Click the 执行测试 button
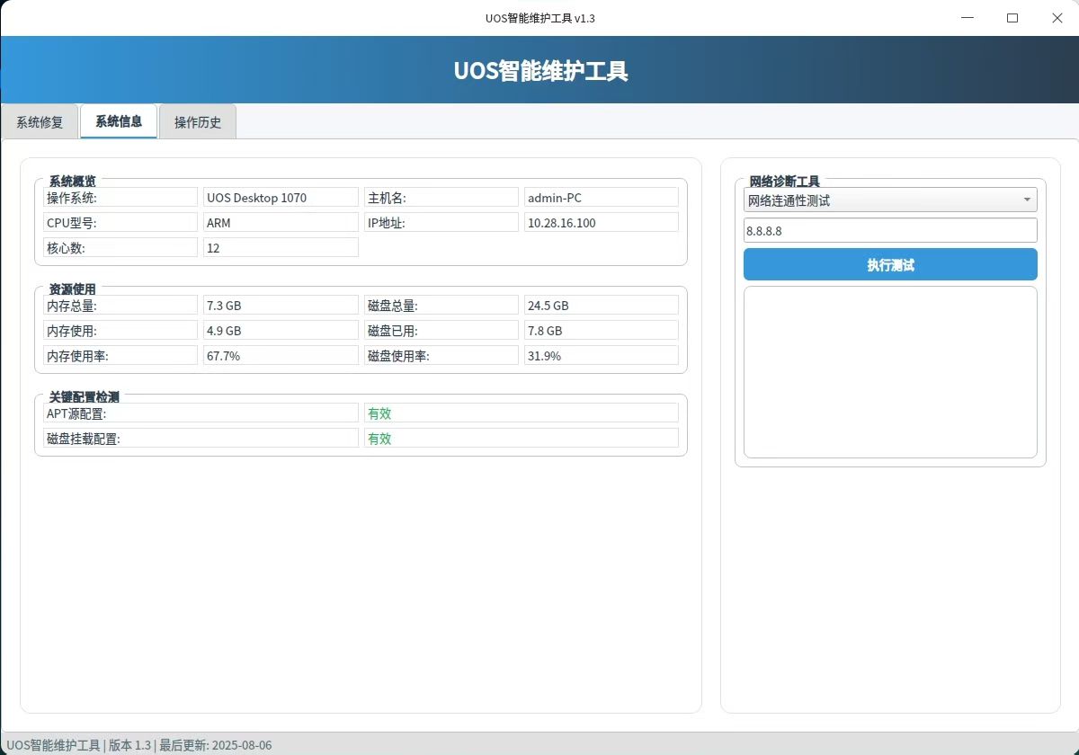This screenshot has height=755, width=1079. [x=890, y=264]
